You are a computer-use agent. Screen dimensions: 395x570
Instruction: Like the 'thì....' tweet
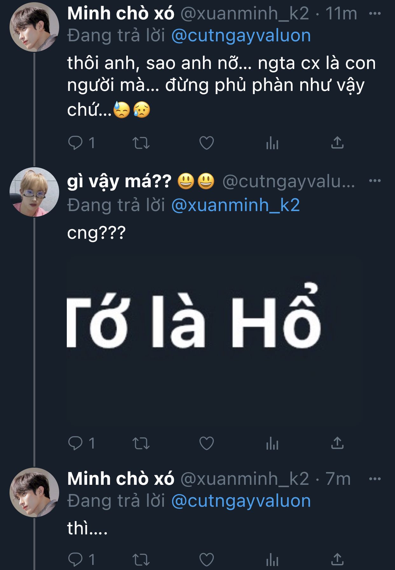[x=206, y=560]
